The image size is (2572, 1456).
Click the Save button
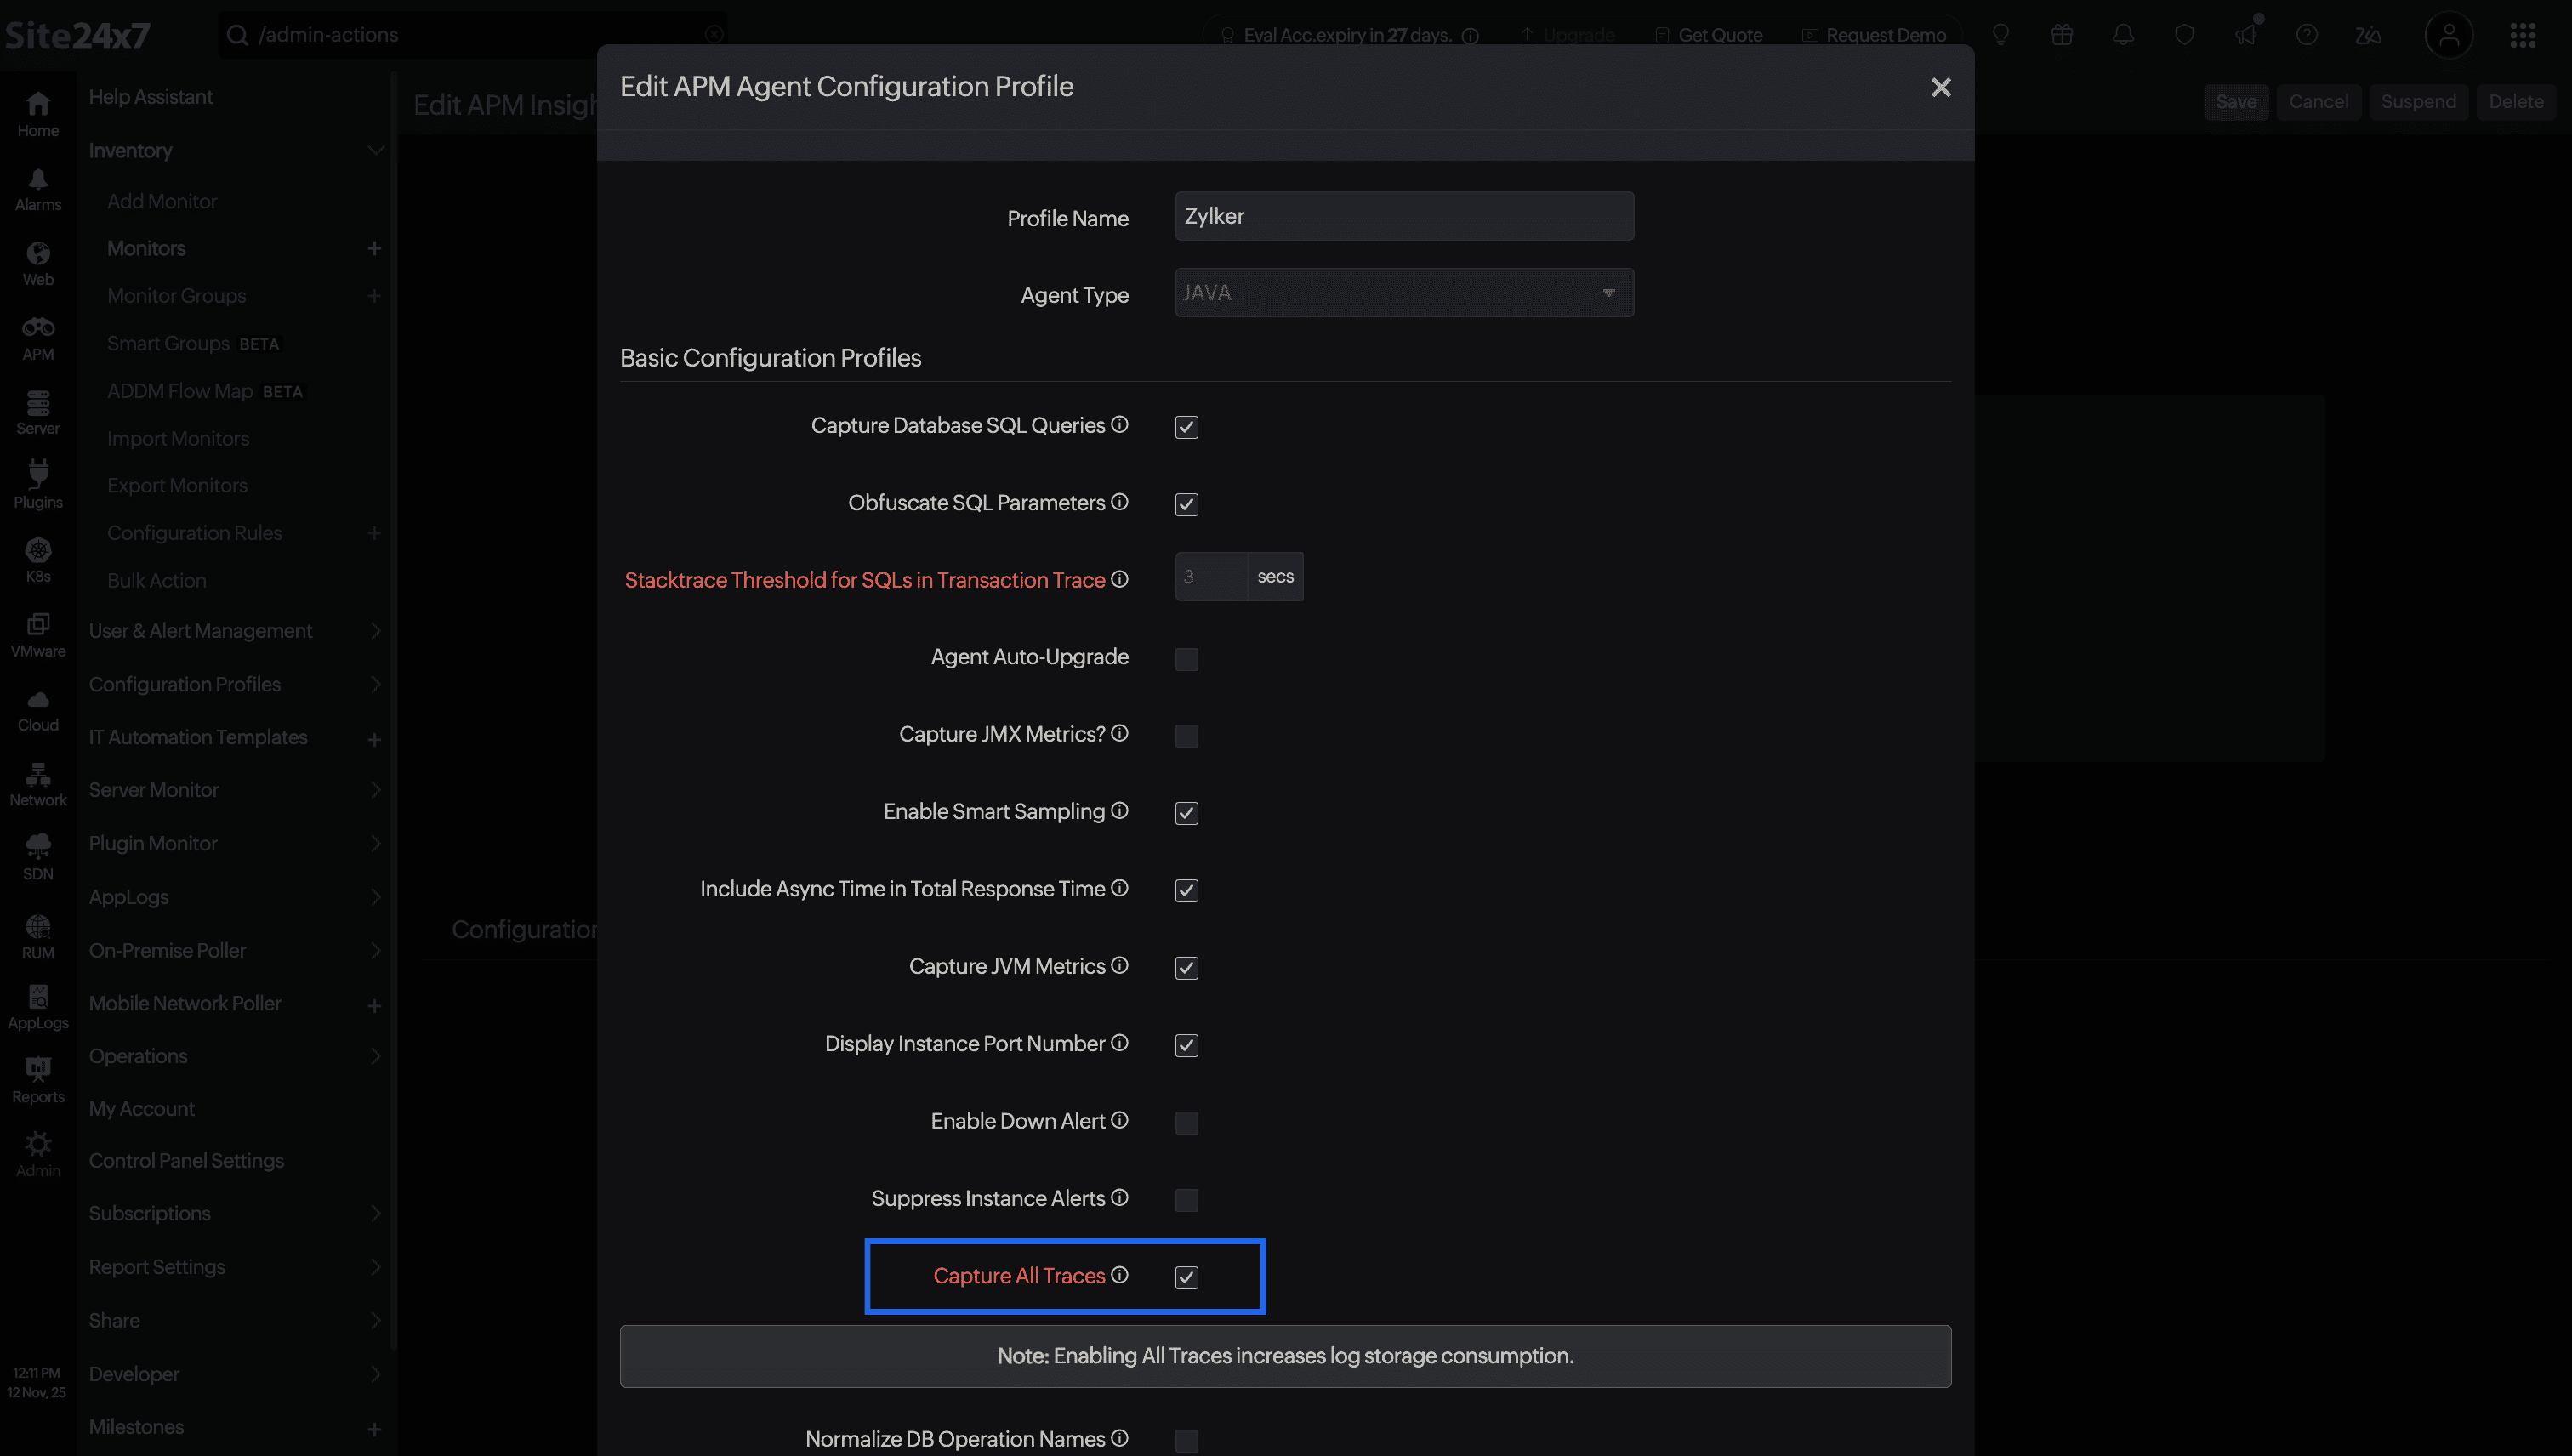pos(2236,101)
